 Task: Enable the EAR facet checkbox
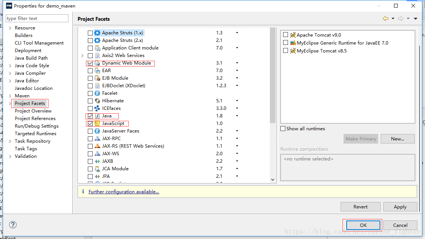pyautogui.click(x=90, y=71)
